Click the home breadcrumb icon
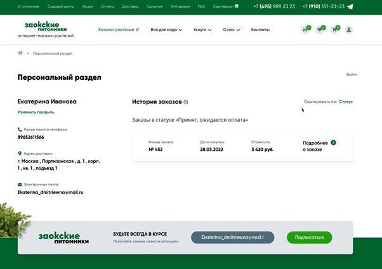This screenshot has width=382, height=269. [20, 53]
